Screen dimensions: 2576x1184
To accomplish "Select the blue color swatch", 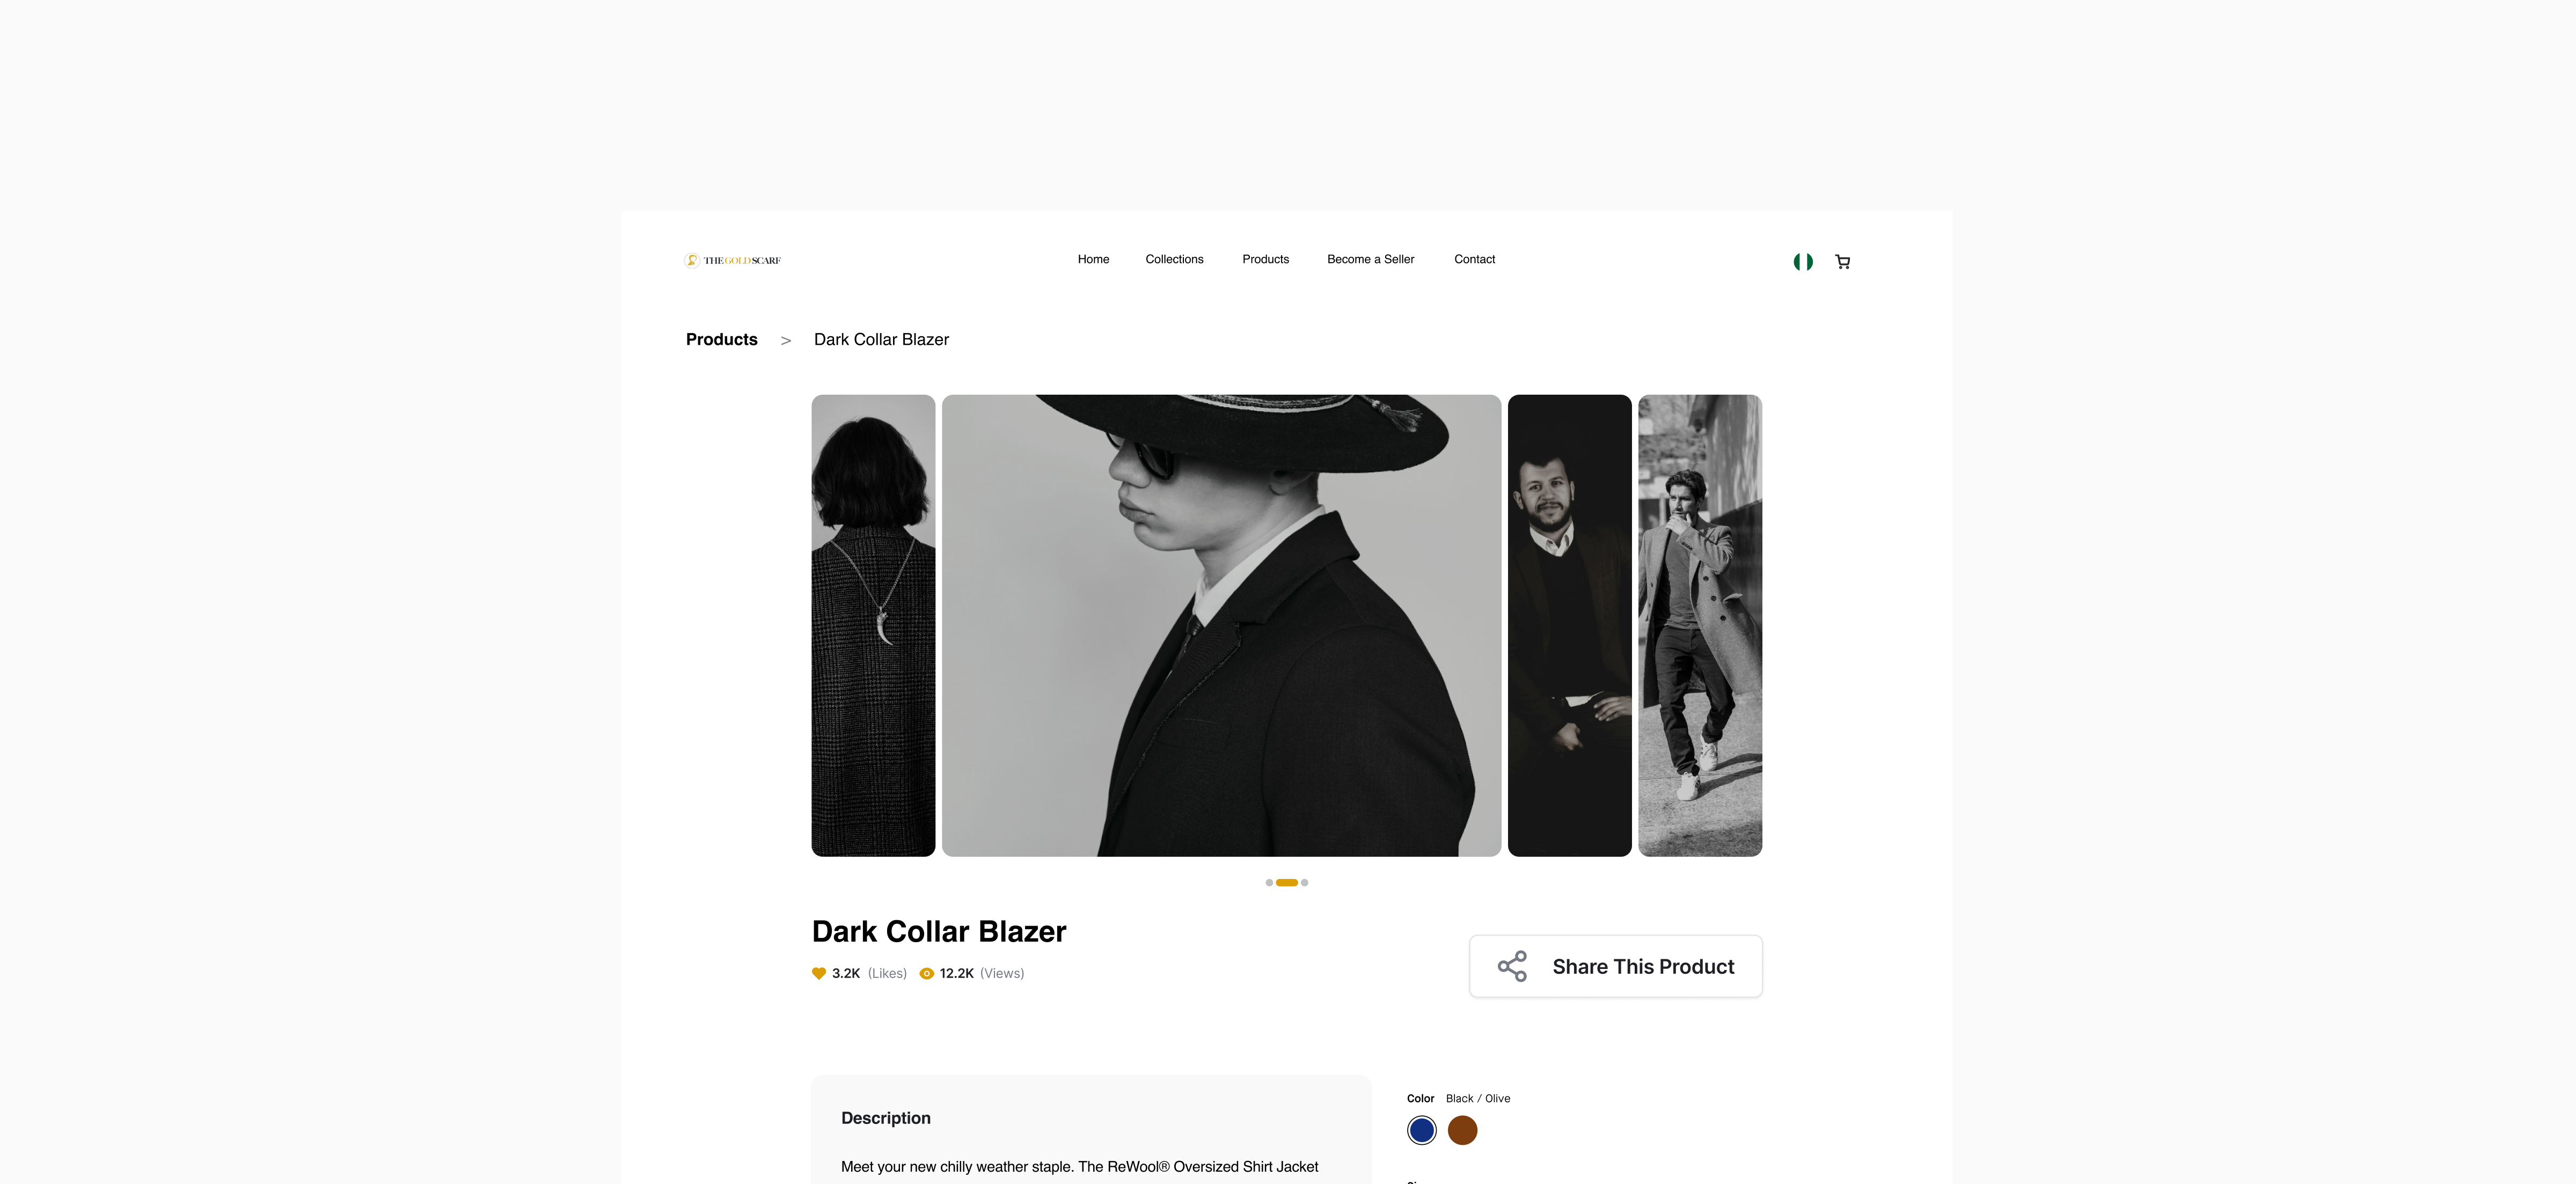I will [x=1421, y=1130].
